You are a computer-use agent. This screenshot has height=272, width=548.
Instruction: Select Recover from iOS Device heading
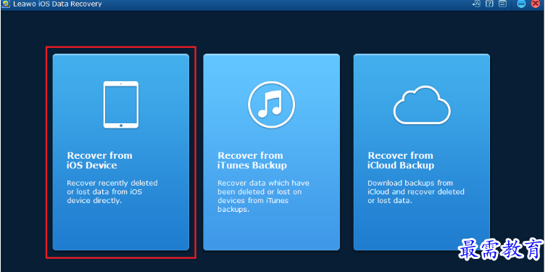pyautogui.click(x=99, y=160)
